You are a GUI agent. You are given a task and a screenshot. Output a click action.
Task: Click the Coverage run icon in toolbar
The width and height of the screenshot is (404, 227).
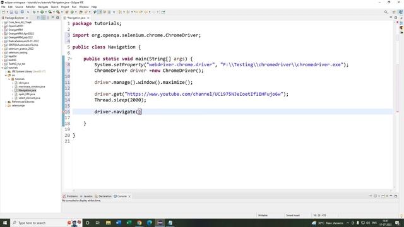[x=50, y=12]
